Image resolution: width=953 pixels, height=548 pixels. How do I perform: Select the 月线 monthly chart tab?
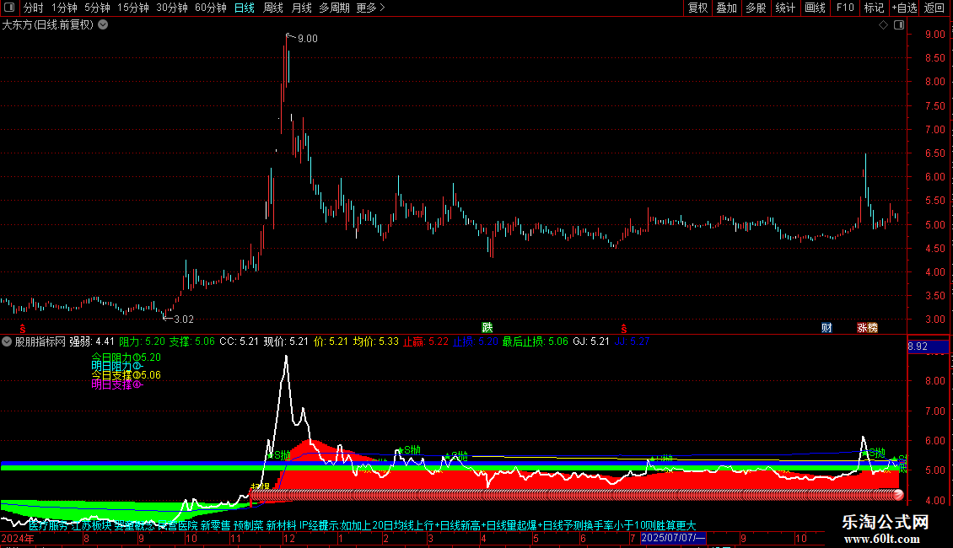pos(301,8)
